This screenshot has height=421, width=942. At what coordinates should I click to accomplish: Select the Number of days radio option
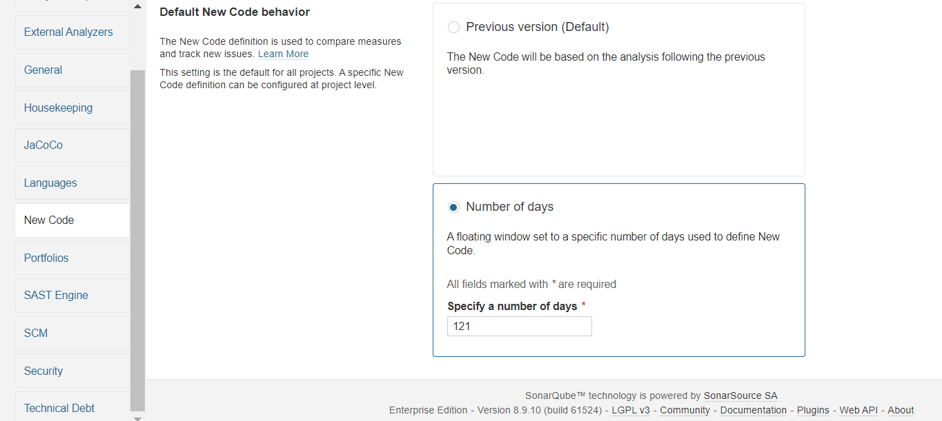pyautogui.click(x=453, y=207)
